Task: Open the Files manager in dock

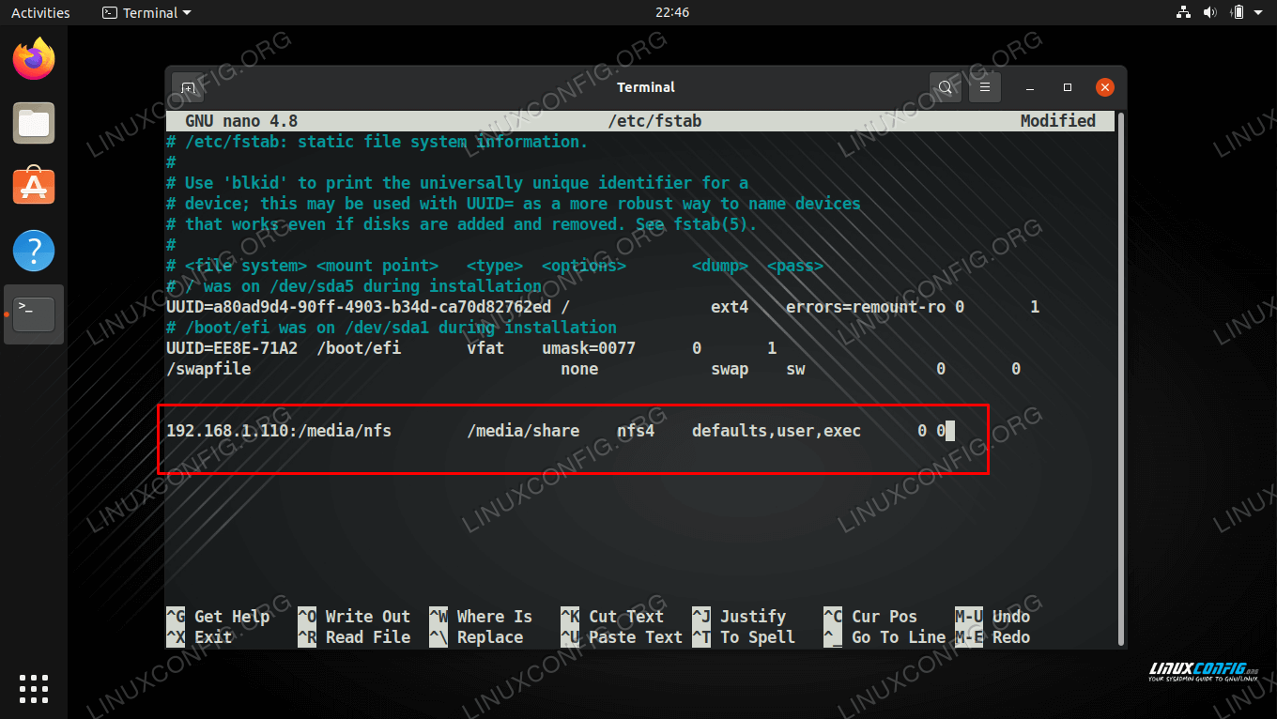Action: point(34,123)
